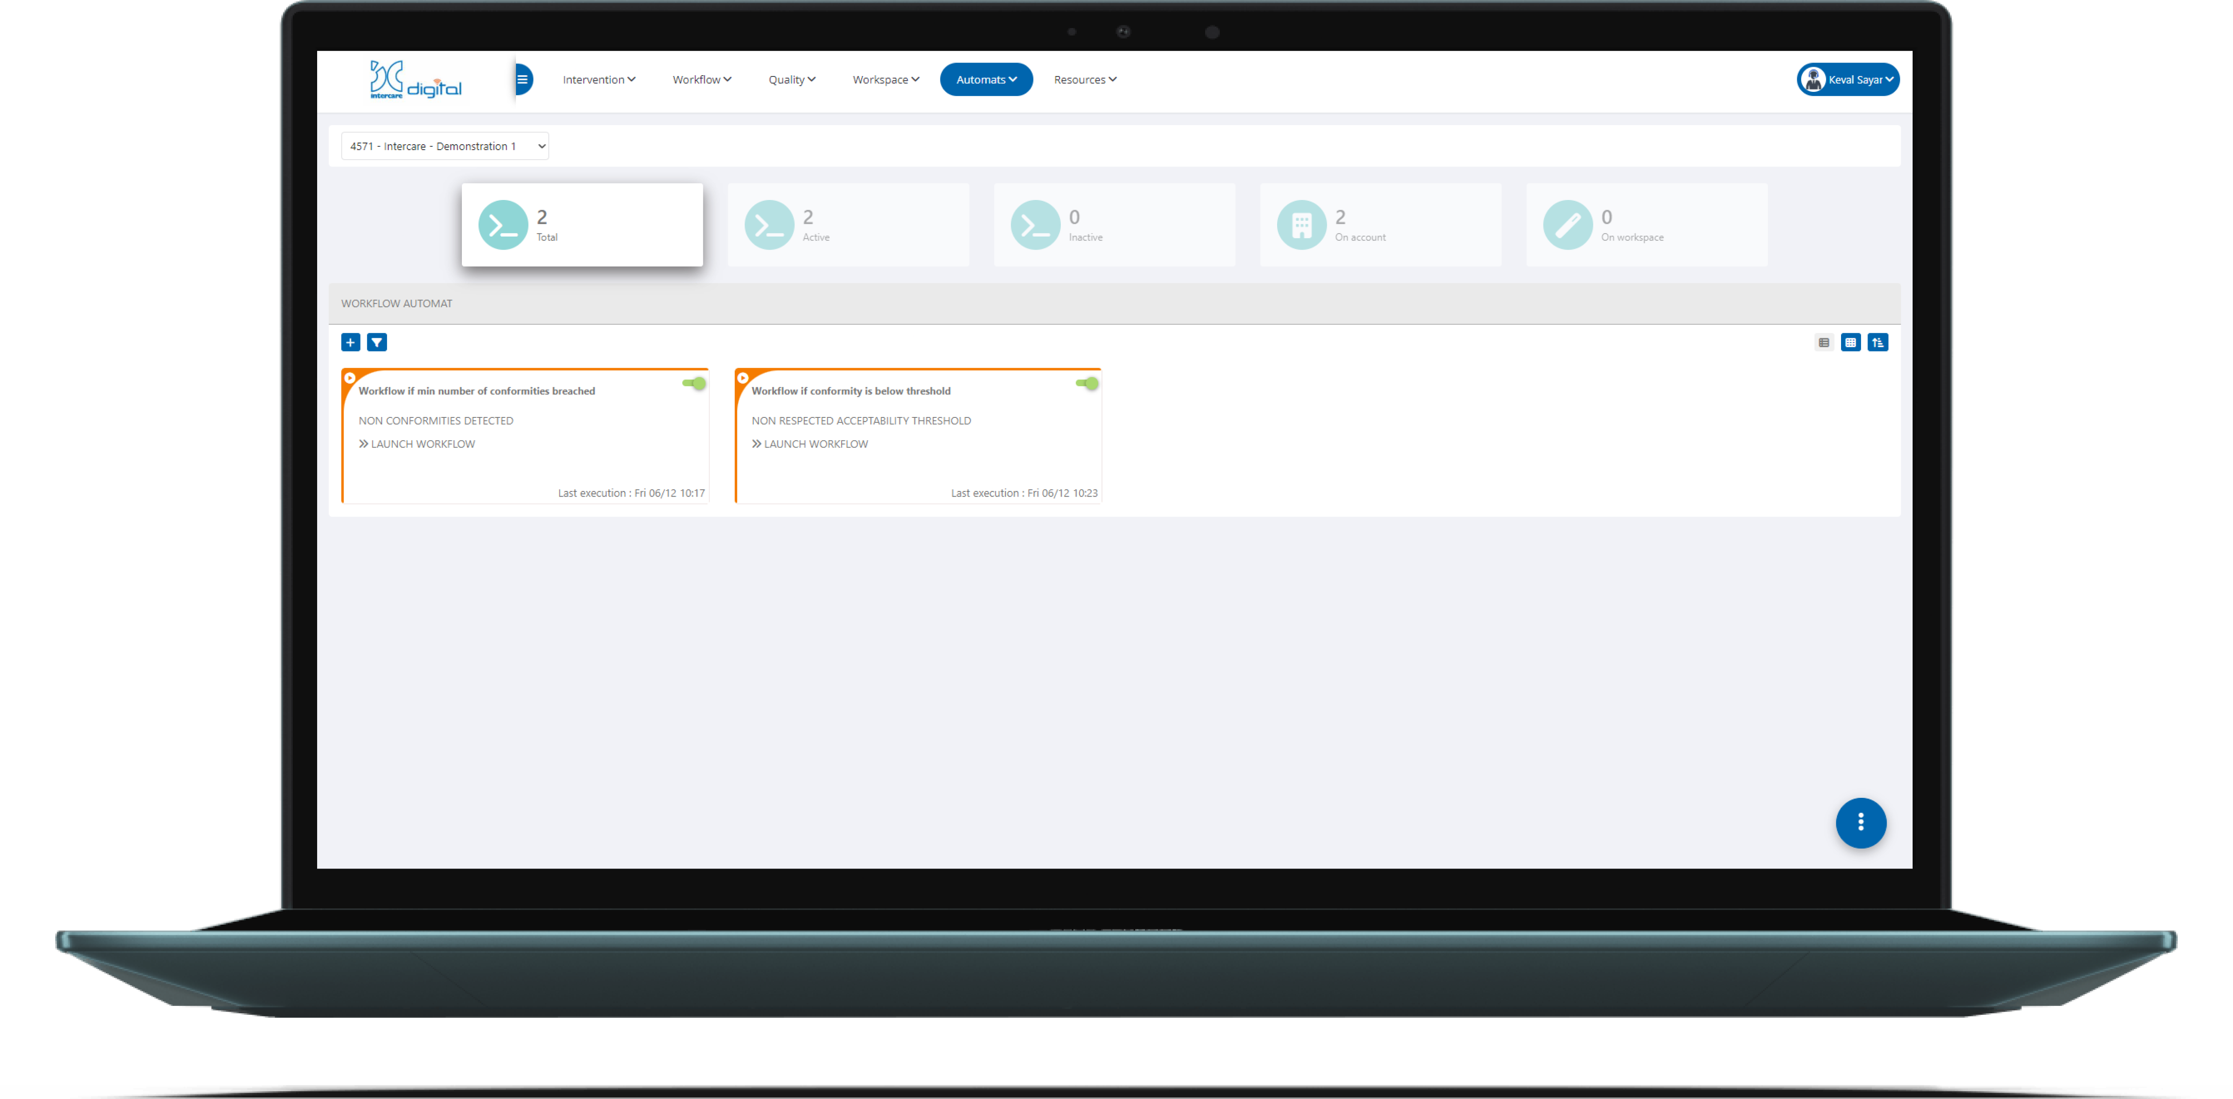Open the Automats menu

pos(986,80)
